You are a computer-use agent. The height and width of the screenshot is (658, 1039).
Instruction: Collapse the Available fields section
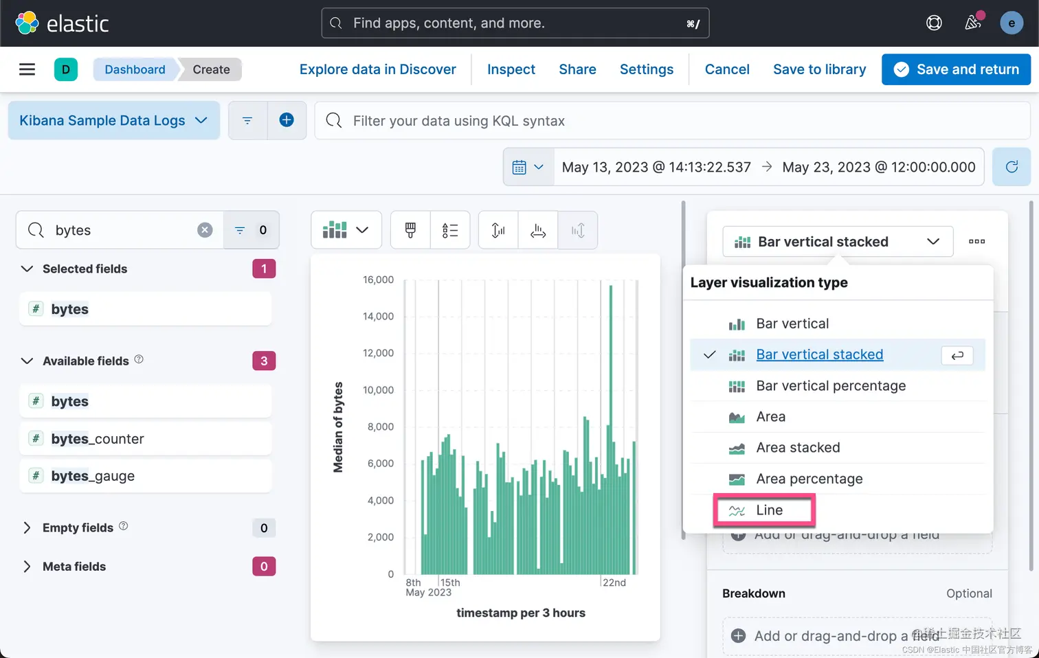tap(27, 361)
